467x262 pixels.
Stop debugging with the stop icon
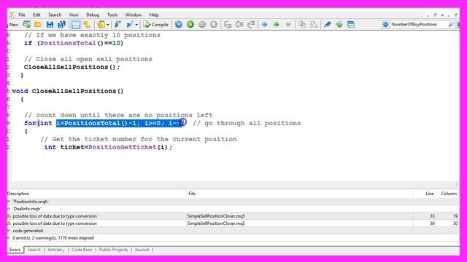(x=214, y=25)
